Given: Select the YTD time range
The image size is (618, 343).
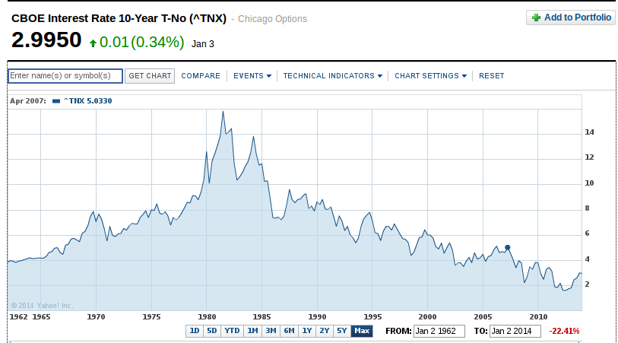Looking at the screenshot, I should 232,331.
